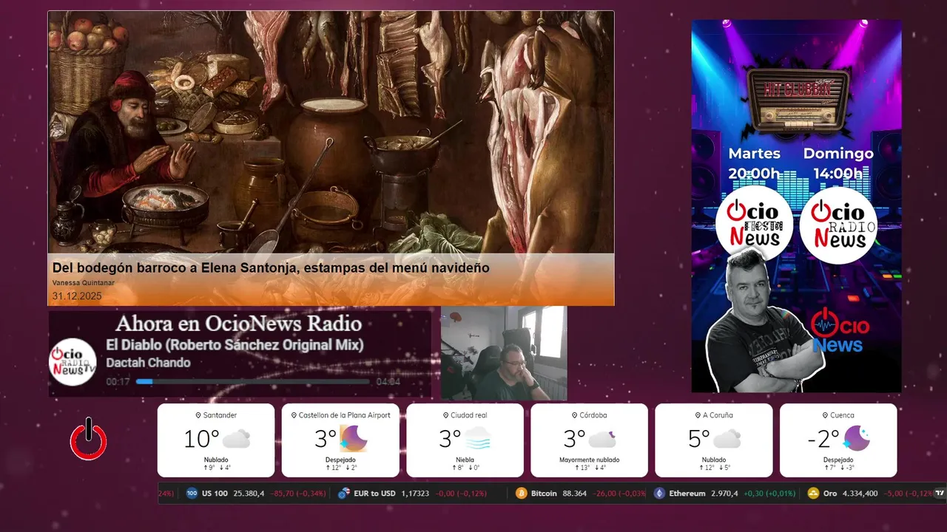This screenshot has height=532, width=947.
Task: Open the Cuenca weather card
Action: [838, 440]
